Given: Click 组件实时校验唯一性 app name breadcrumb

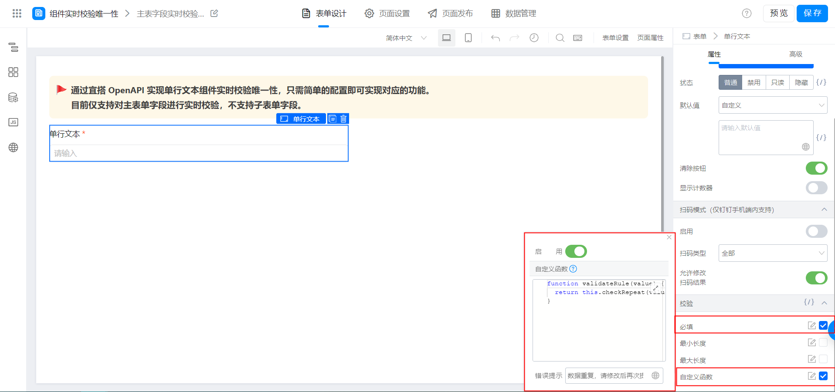Looking at the screenshot, I should (x=84, y=14).
